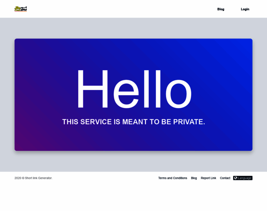Open the Contact page link
Viewport: 267px width, 211px height.
tap(225, 178)
